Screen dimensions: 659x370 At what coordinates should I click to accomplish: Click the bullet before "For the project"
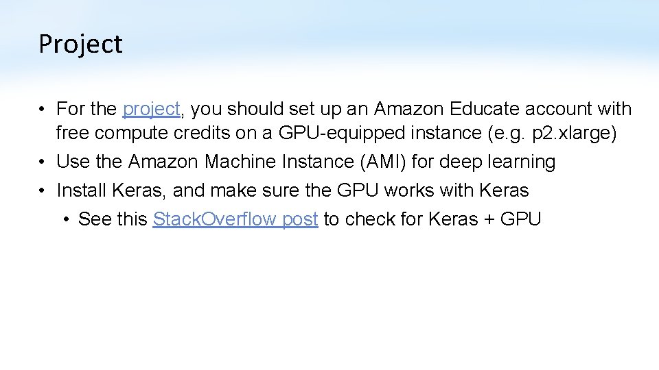pos(43,110)
